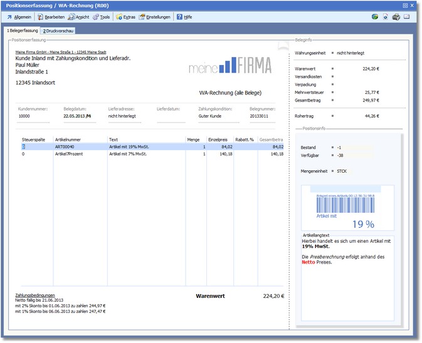Open the Allgemein menu
Viewport: 422px width, 343px height.
coord(19,17)
